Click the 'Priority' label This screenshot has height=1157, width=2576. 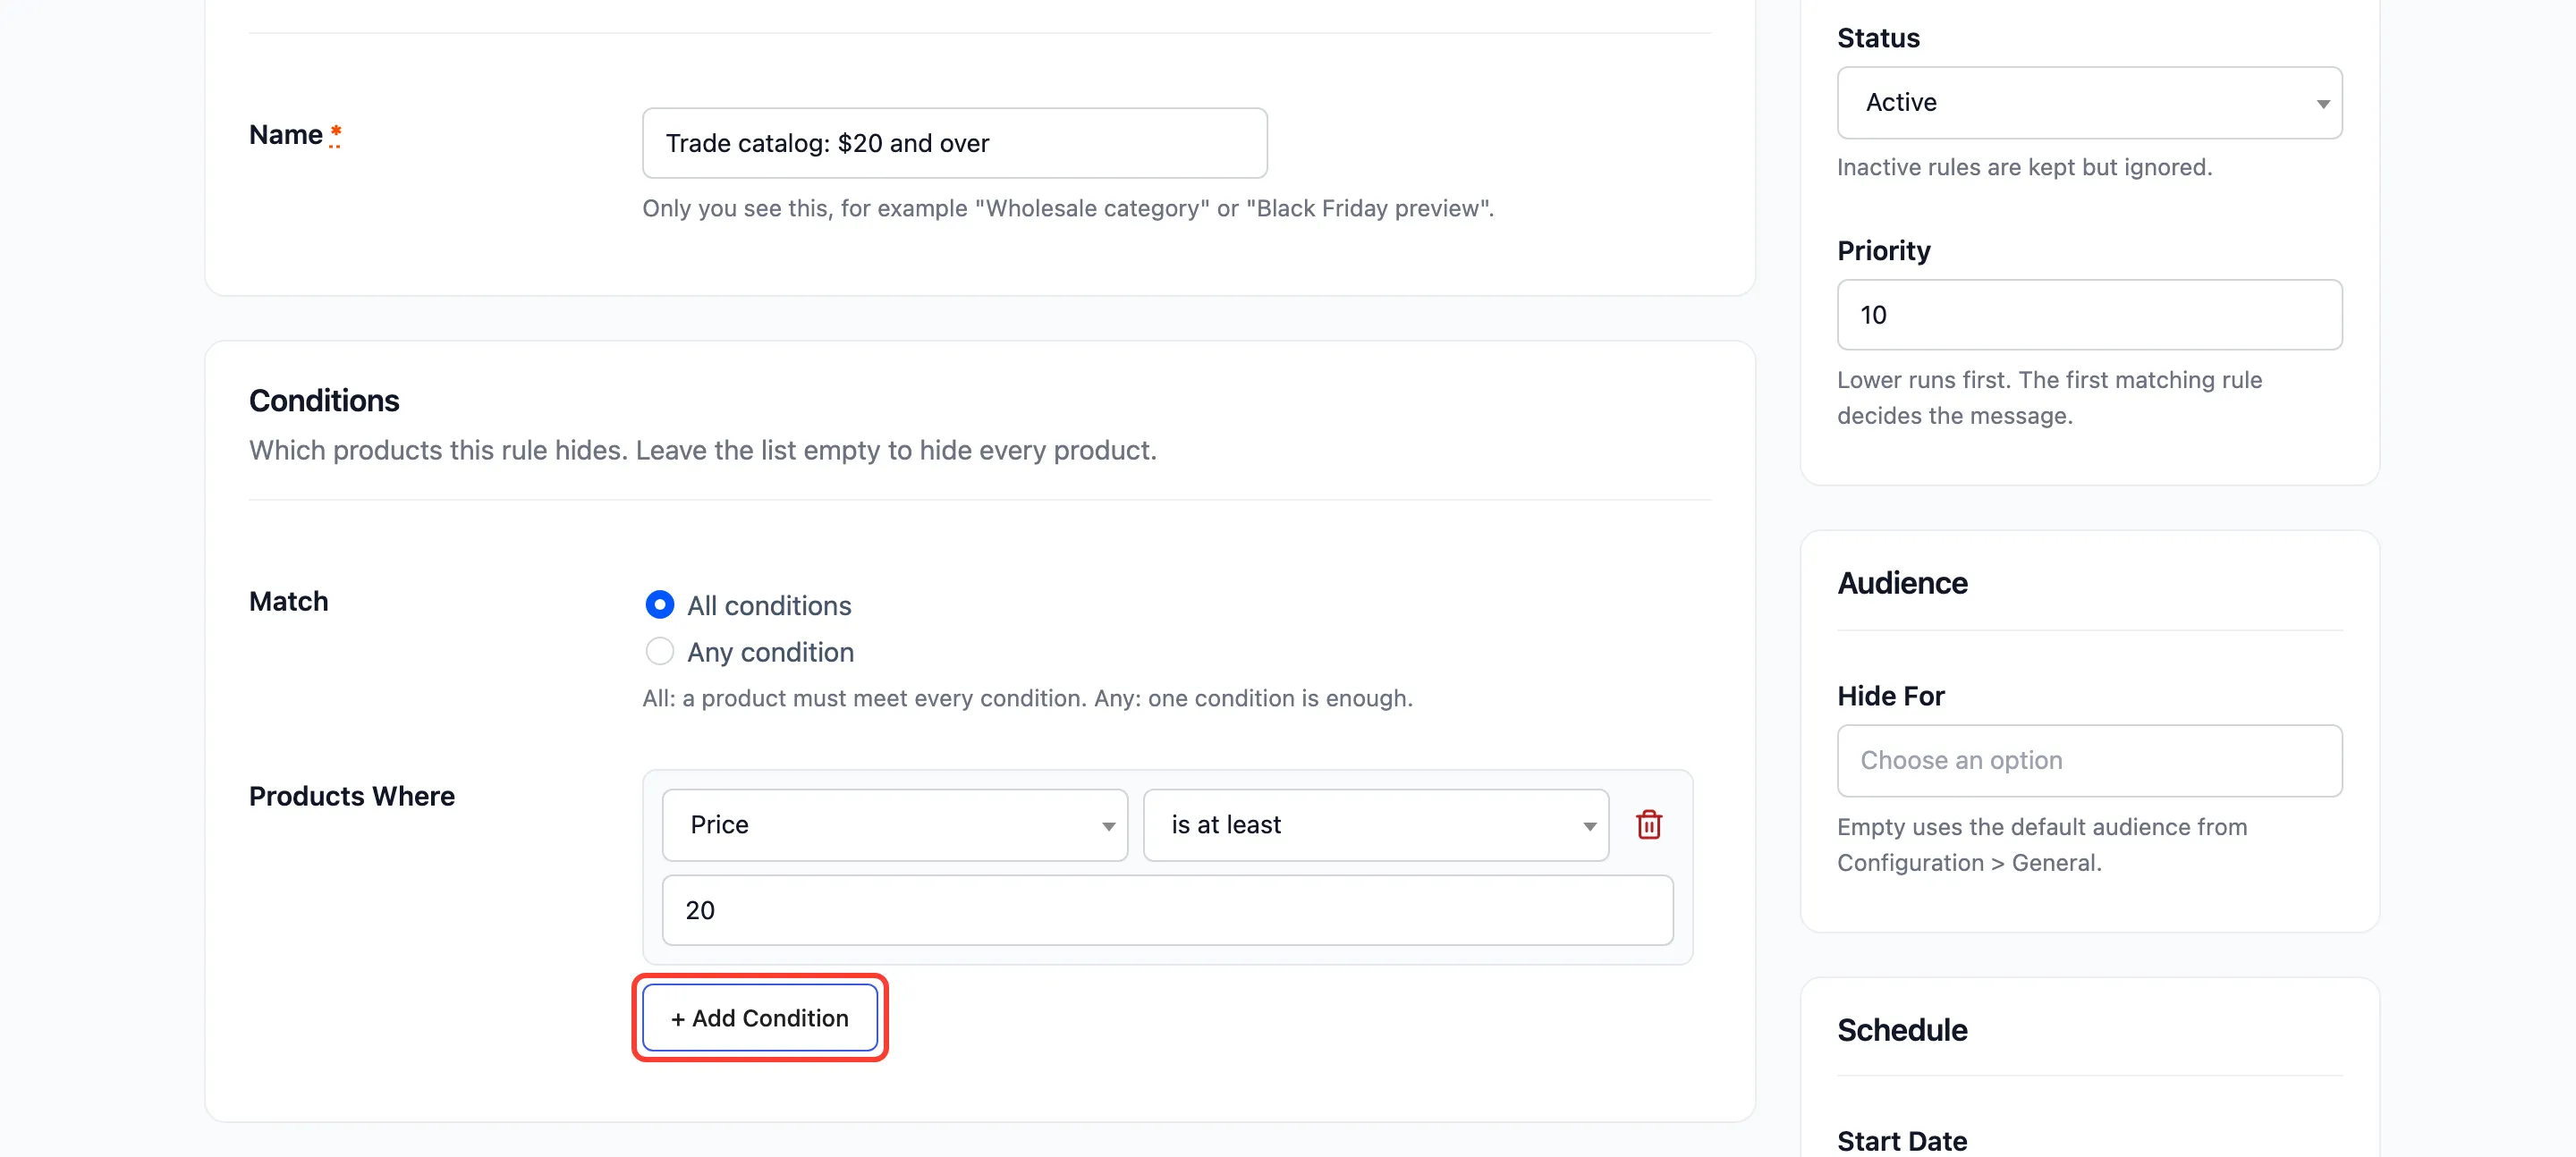(x=1883, y=250)
